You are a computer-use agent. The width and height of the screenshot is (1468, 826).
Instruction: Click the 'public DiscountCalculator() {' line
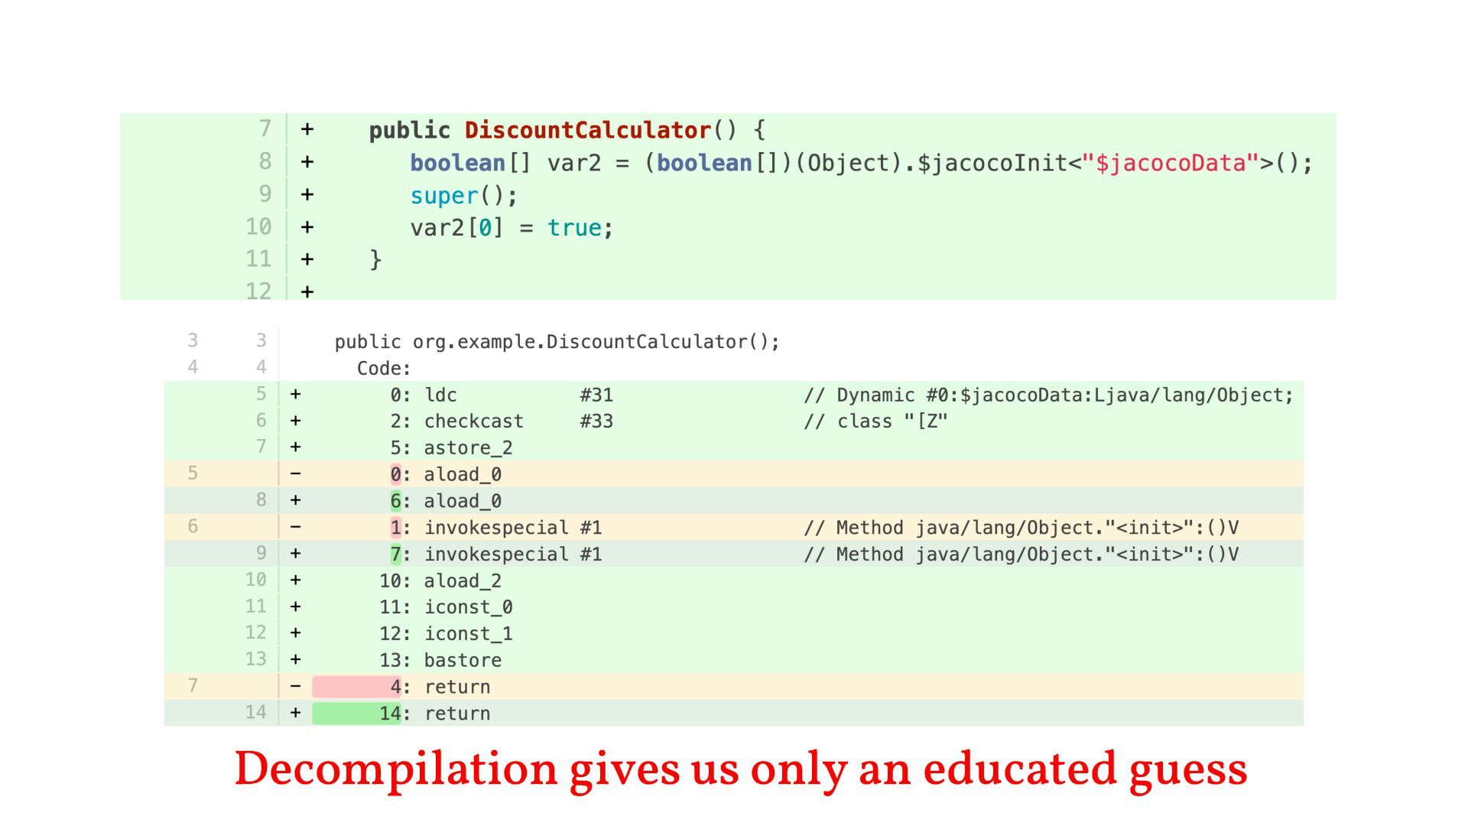click(567, 130)
